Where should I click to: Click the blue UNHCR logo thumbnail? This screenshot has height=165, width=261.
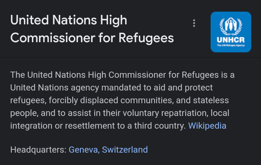[231, 32]
